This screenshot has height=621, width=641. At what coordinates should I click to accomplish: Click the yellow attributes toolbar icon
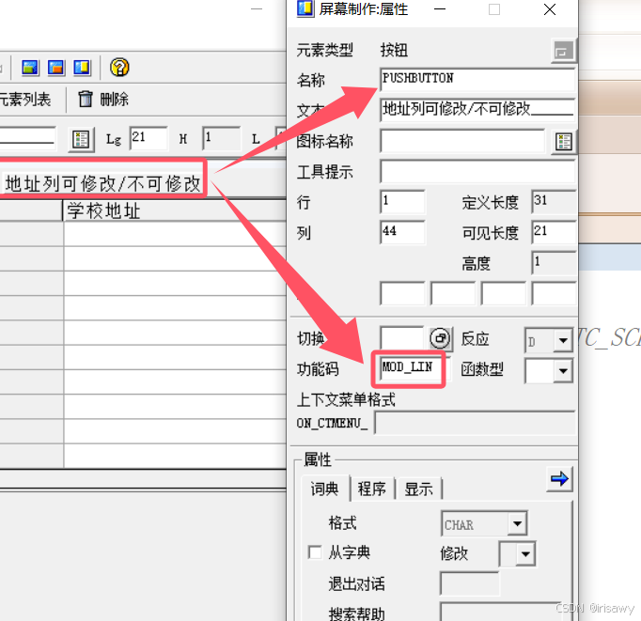coord(82,68)
